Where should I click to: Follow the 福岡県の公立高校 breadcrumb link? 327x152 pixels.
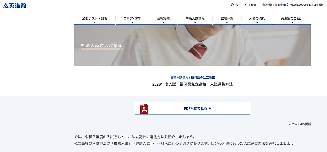click(203, 77)
